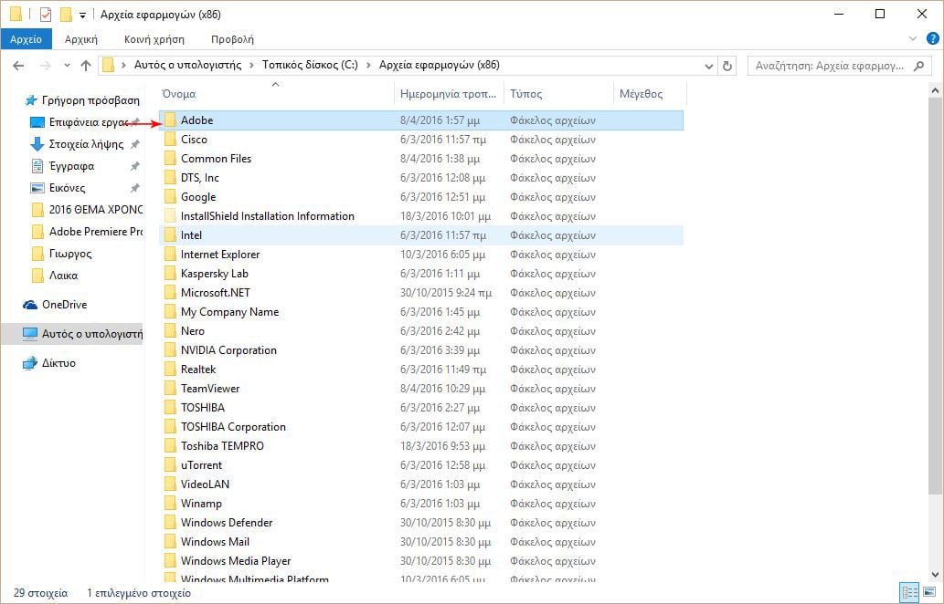The image size is (944, 604).
Task: Open the Adobe Premiere Pro sidebar folder
Action: point(88,232)
